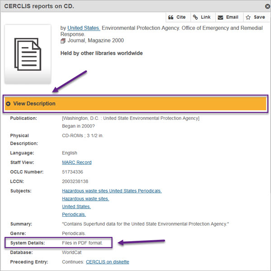Click the Save star icon

[248, 17]
